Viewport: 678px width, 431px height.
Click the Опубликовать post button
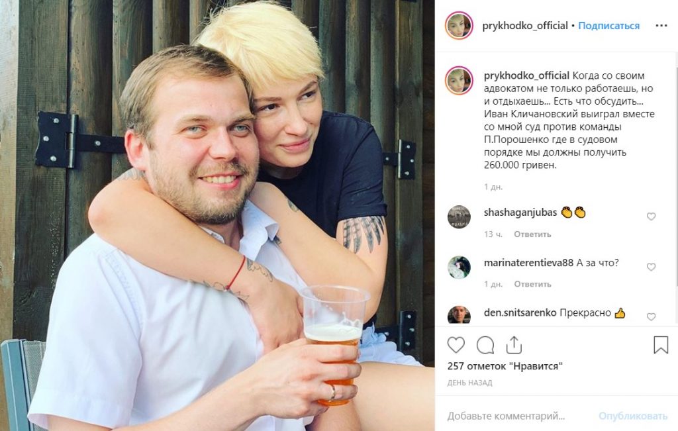633,416
